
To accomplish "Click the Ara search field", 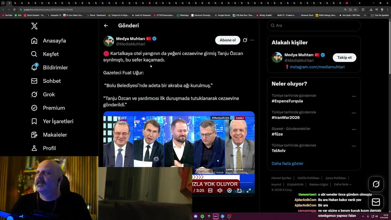I will 314,25.
